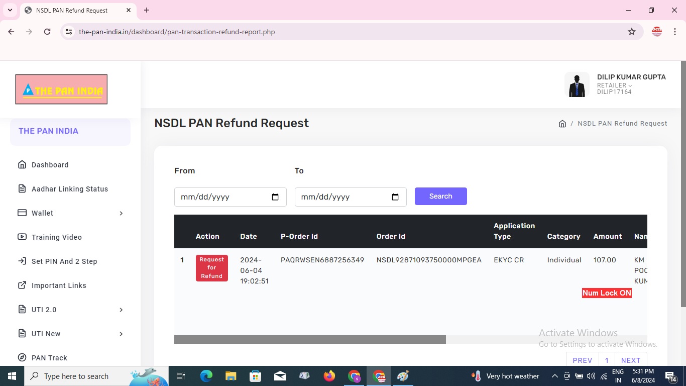
Task: Click the Dashboard home icon in sidebar
Action: (x=22, y=165)
